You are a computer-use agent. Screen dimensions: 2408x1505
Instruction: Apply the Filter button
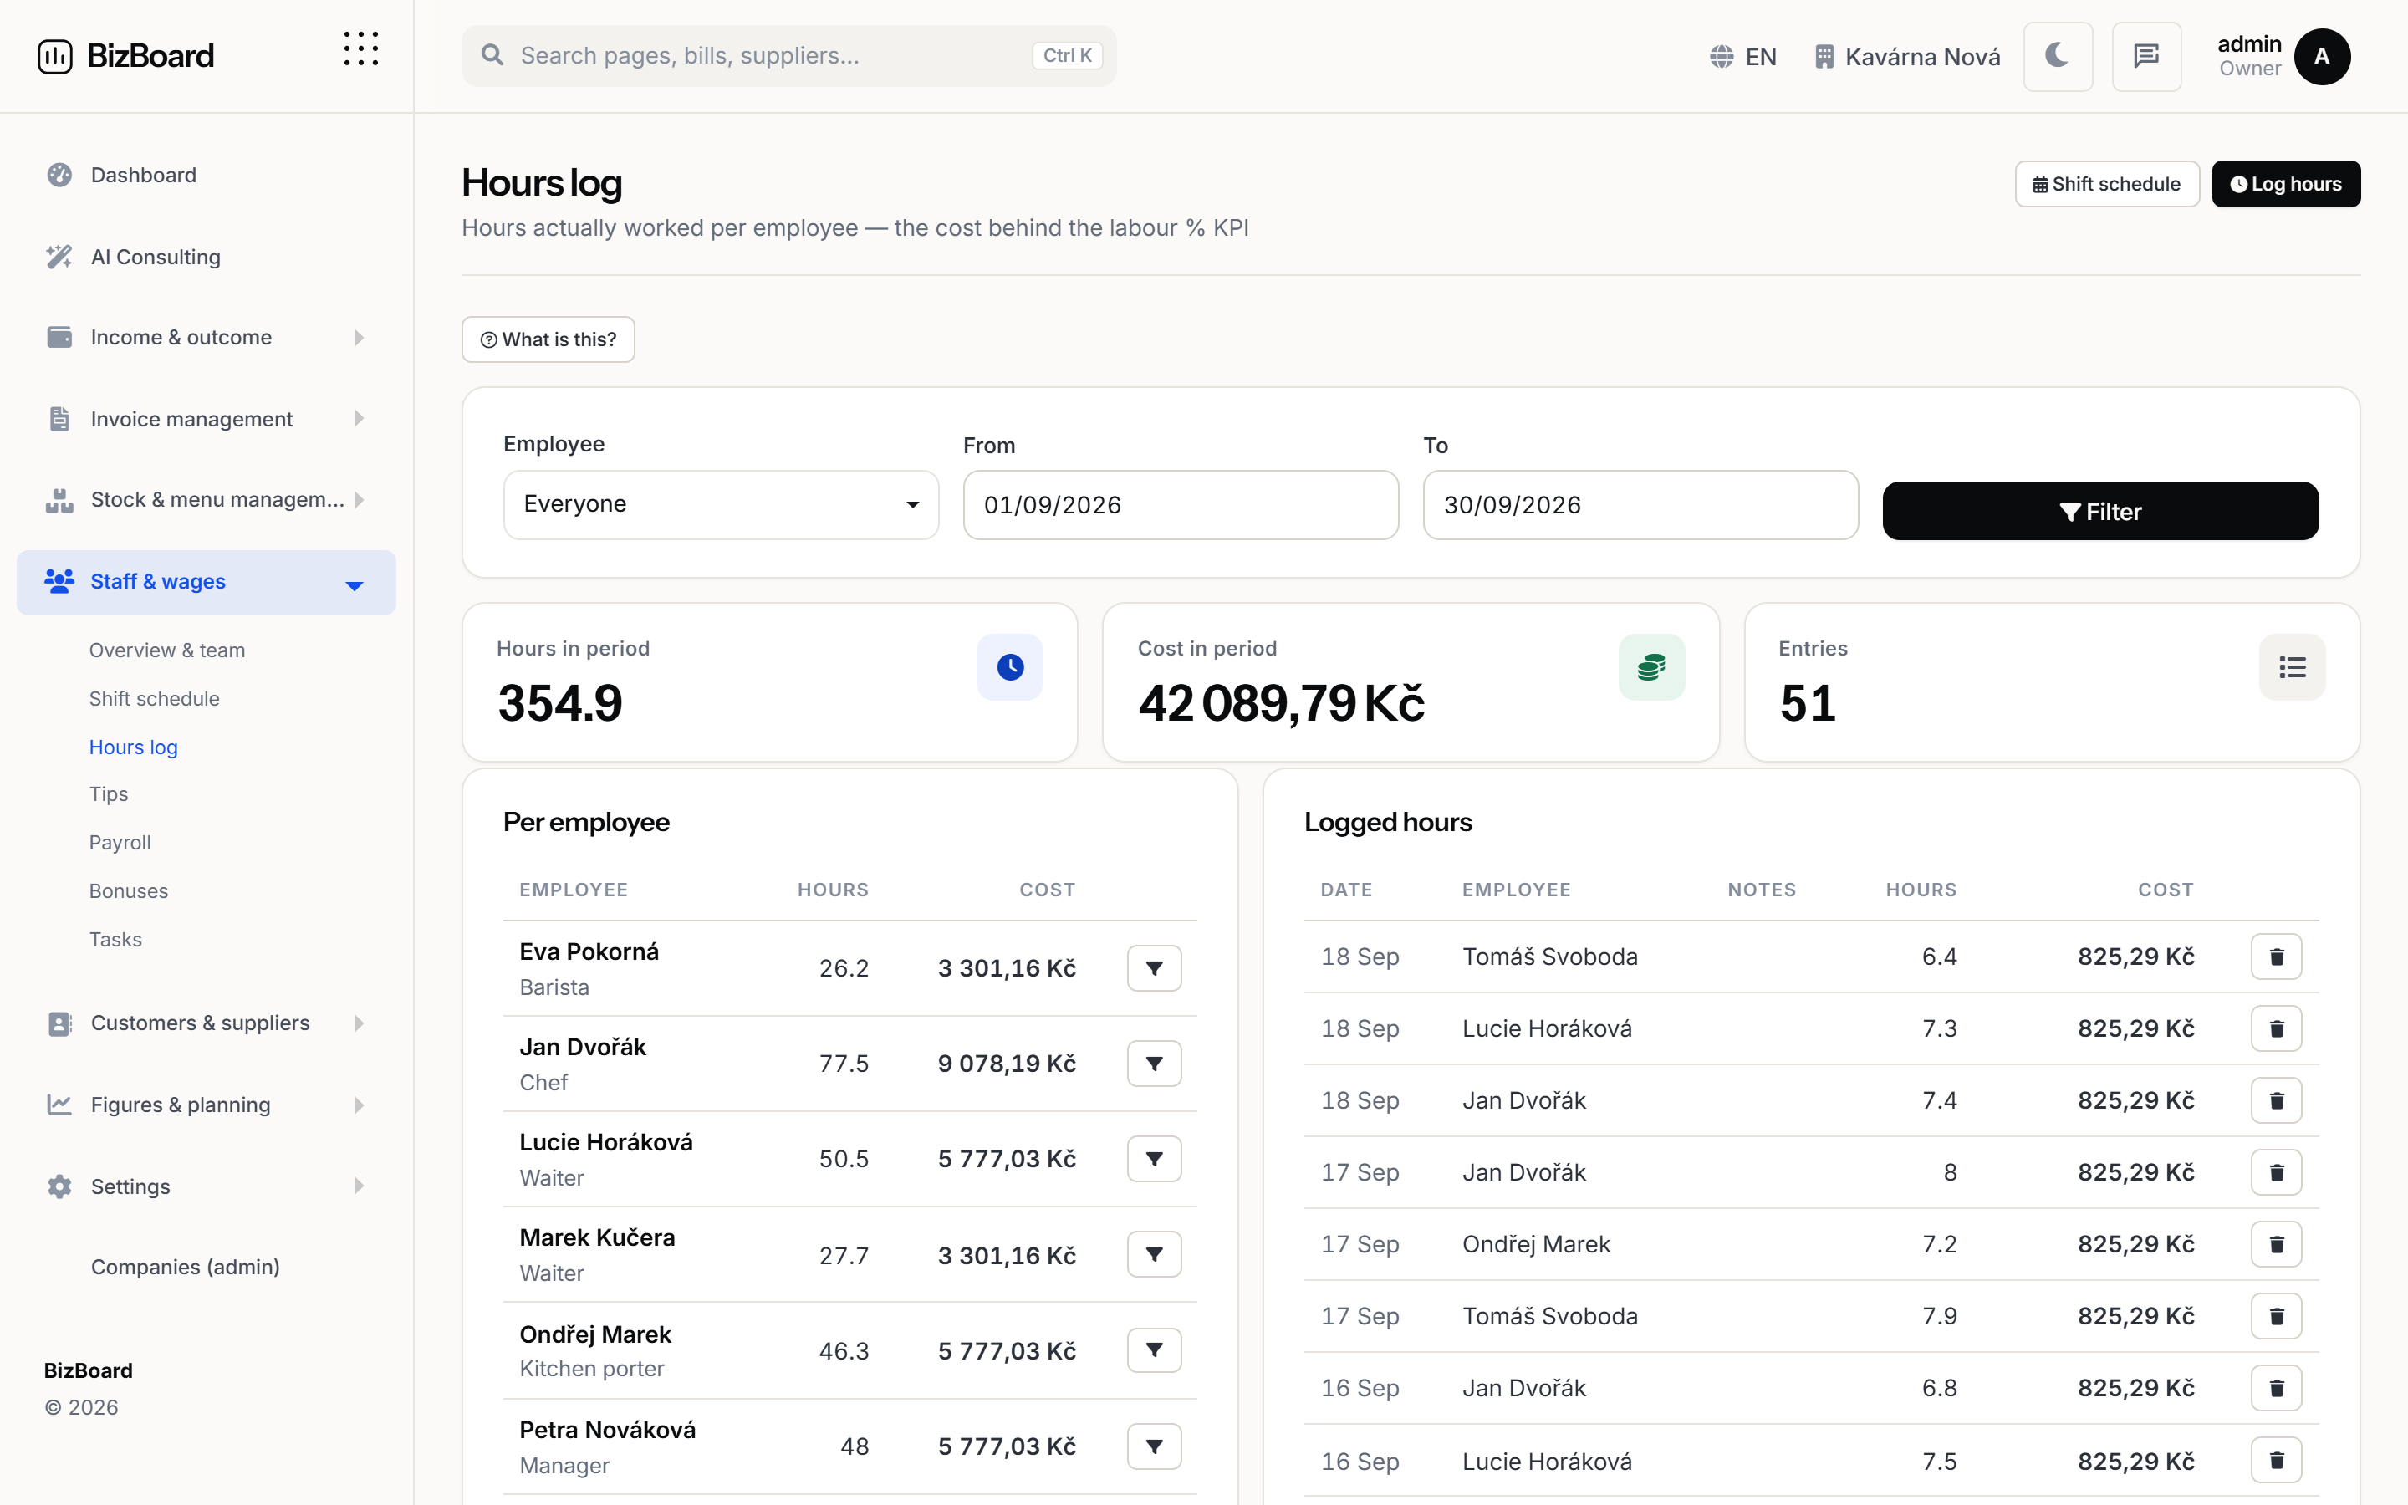2100,512
